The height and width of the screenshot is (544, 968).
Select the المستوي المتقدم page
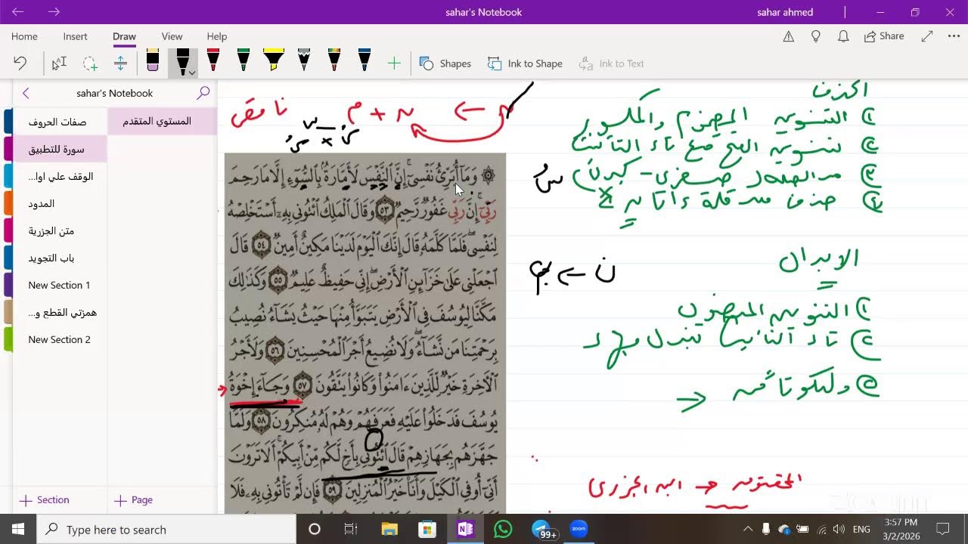click(162, 121)
